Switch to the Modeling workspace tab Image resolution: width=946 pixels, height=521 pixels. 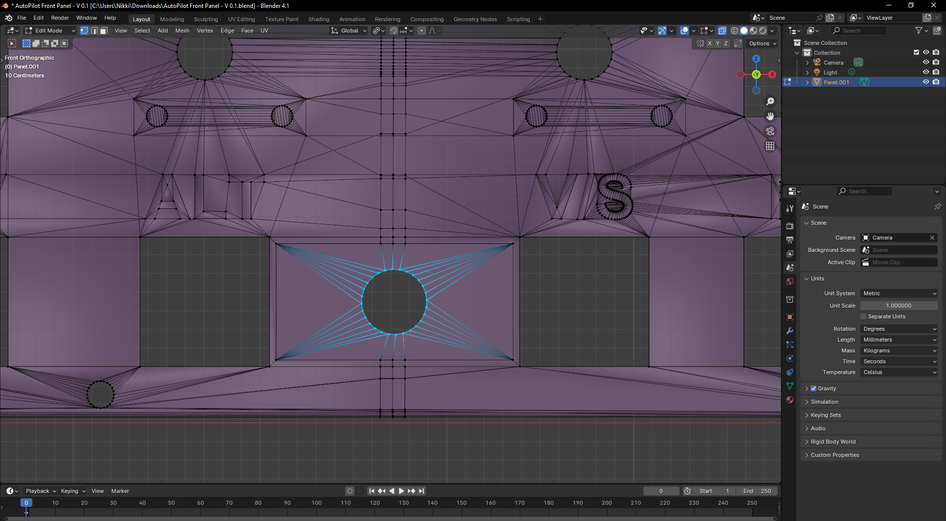tap(172, 19)
